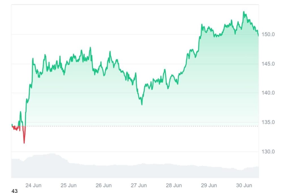290x193 pixels.
Task: Click the number 43 below the chart
Action: 14,191
